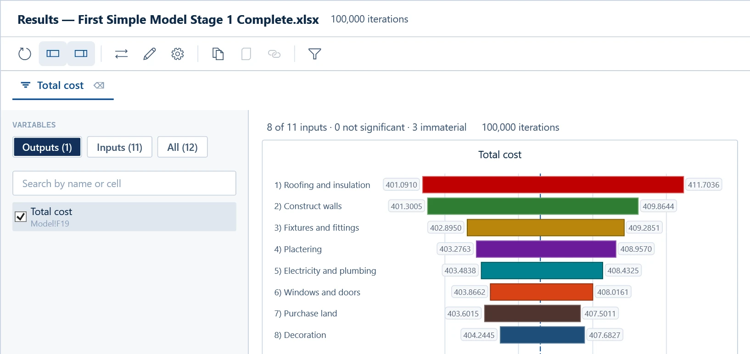Click the copy pages toolbar icon
The height and width of the screenshot is (354, 750).
click(218, 54)
